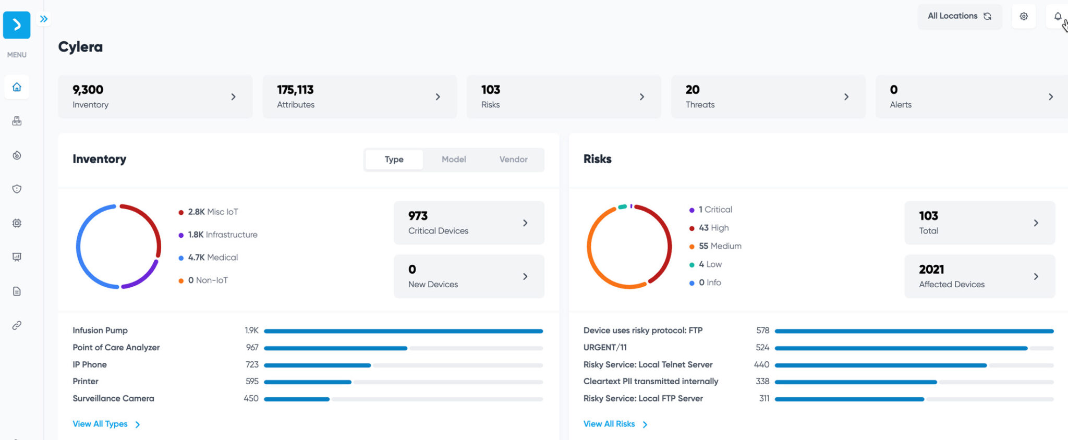The image size is (1068, 440).
Task: Click the View All Risks link
Action: pyautogui.click(x=615, y=424)
